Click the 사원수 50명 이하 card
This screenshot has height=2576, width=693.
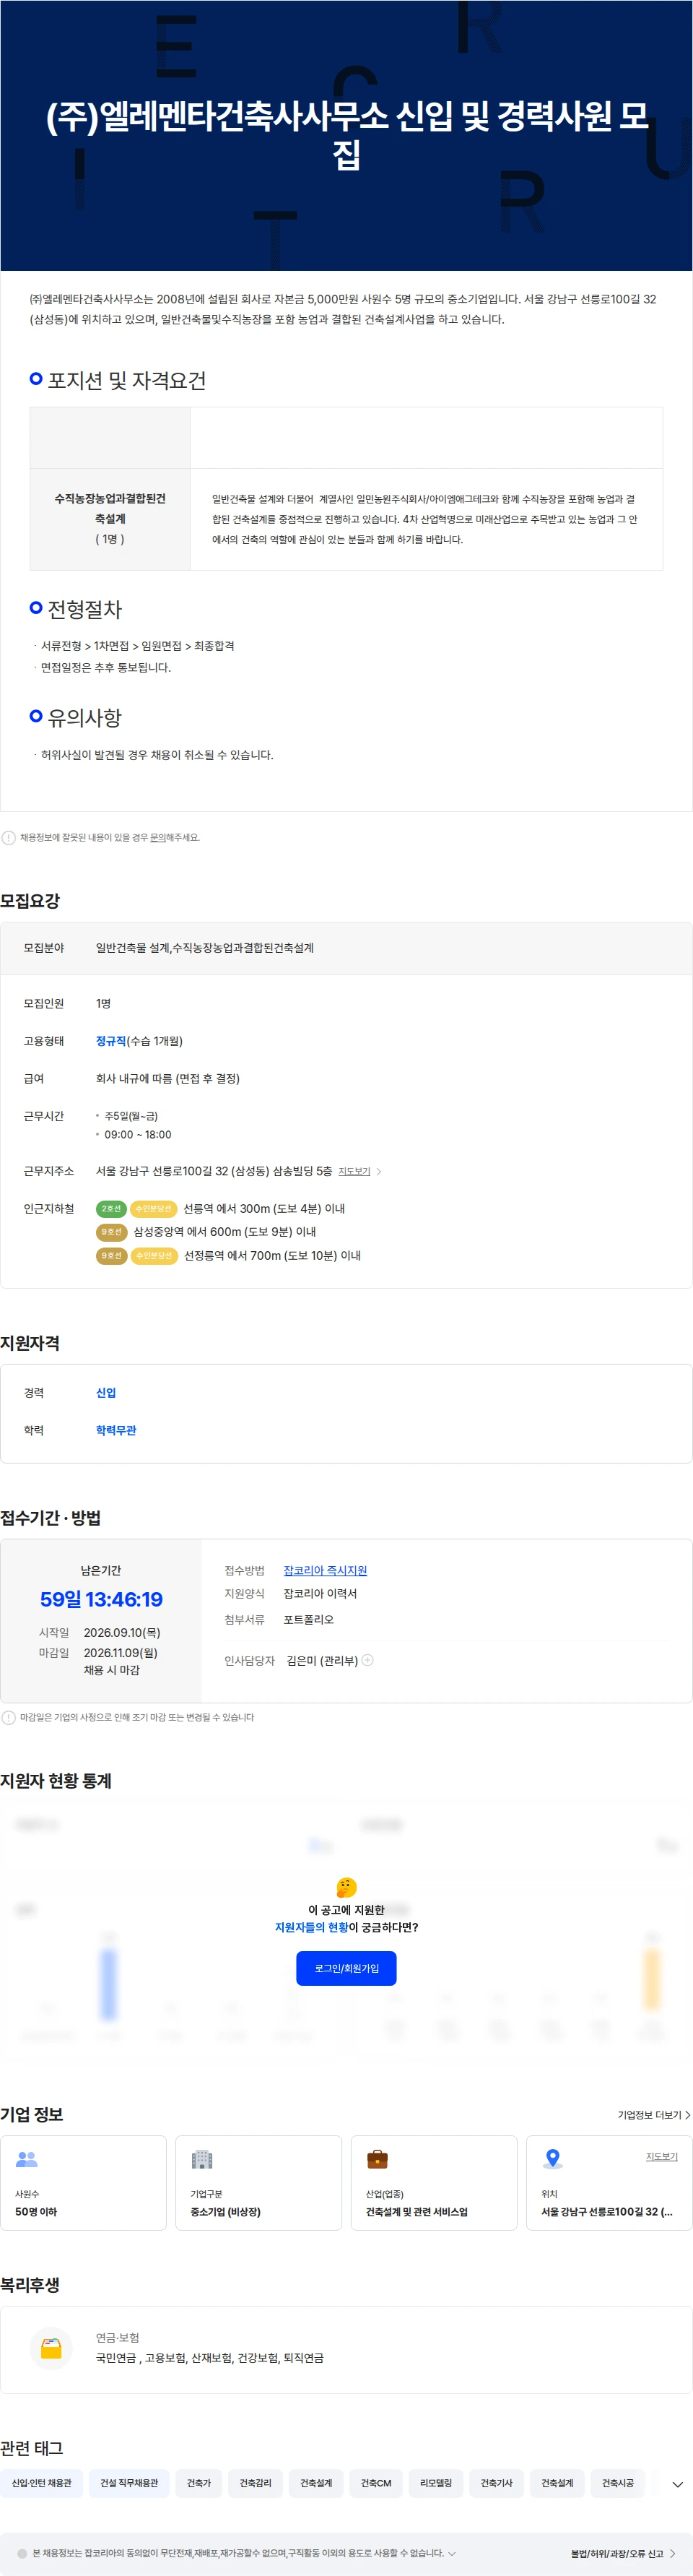point(83,2183)
